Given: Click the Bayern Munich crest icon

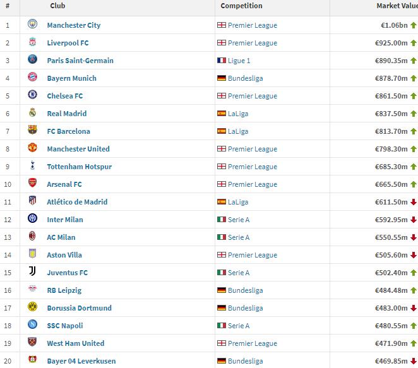Looking at the screenshot, I should coord(32,78).
